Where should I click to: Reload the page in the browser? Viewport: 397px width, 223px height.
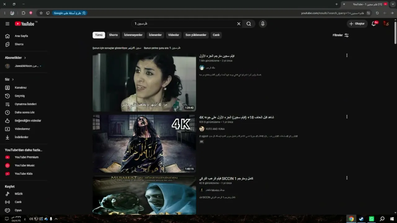(x=377, y=13)
